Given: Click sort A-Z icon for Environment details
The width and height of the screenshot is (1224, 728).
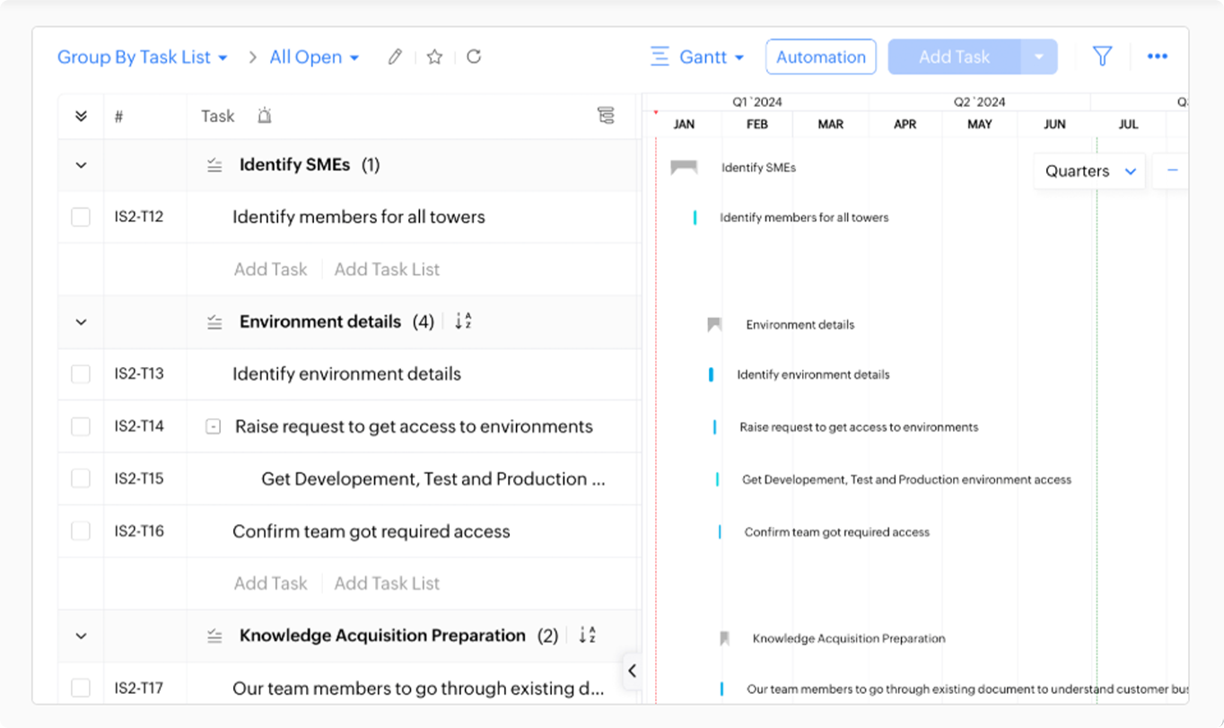Looking at the screenshot, I should pos(463,321).
